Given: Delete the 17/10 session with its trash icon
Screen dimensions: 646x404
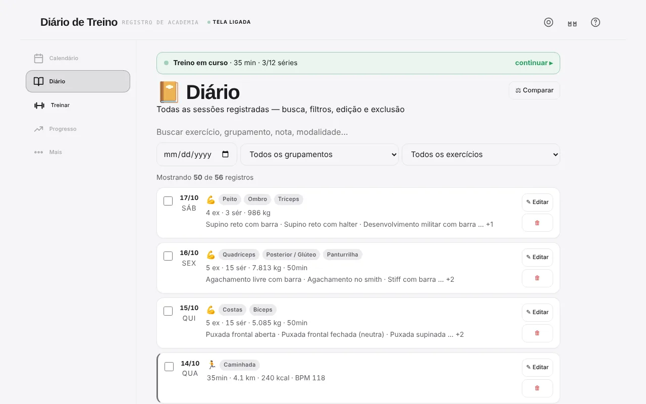Looking at the screenshot, I should click(x=537, y=223).
